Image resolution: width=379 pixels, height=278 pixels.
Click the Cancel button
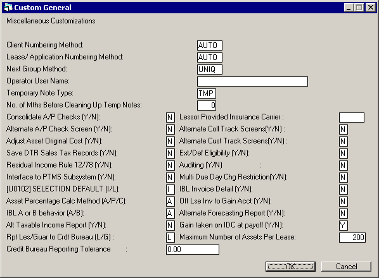(x=346, y=267)
